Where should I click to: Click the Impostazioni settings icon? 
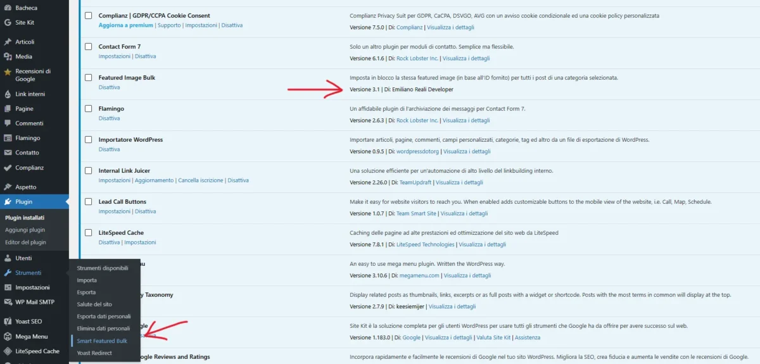click(x=8, y=287)
